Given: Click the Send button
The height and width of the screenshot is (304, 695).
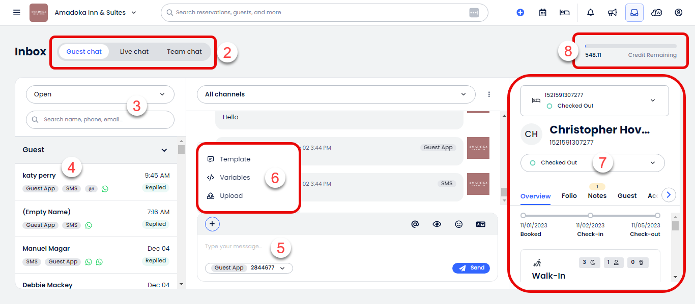Looking at the screenshot, I should point(471,268).
